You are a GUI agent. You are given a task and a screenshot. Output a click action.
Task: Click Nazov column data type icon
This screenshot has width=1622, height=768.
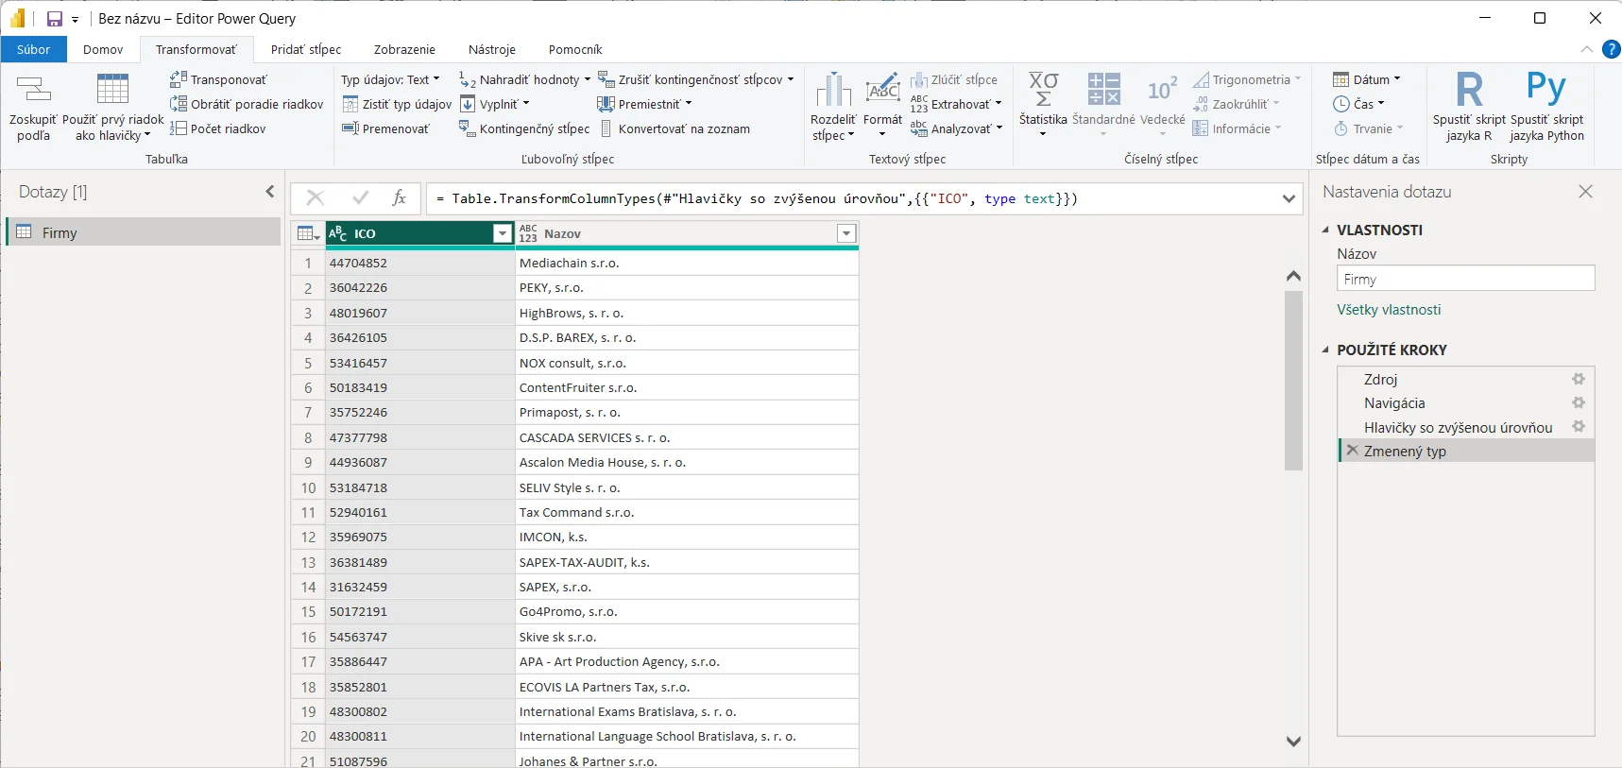tap(528, 233)
